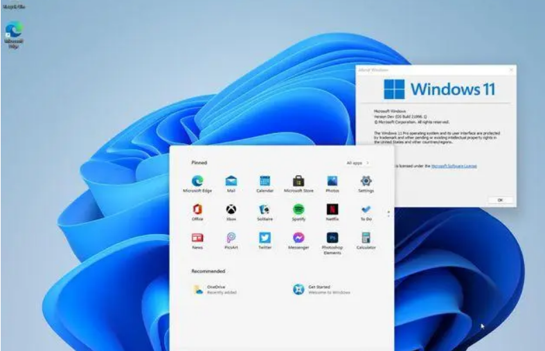Open Microsoft Store from Start menu
545x351 pixels.
click(x=298, y=181)
